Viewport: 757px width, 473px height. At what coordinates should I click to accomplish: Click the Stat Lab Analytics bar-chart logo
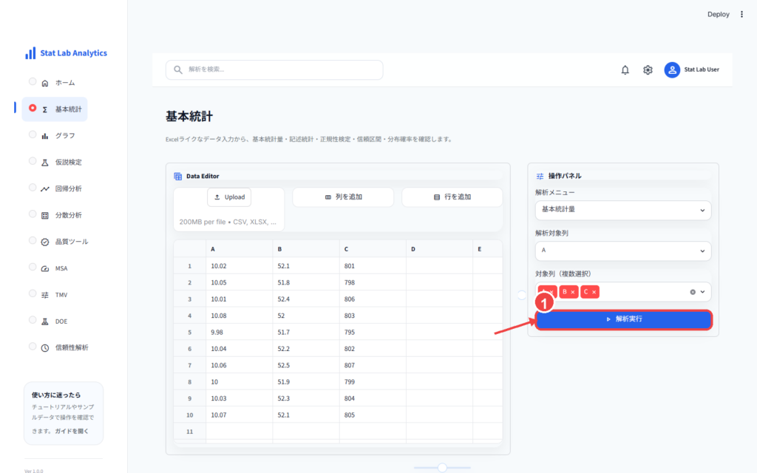tap(30, 53)
